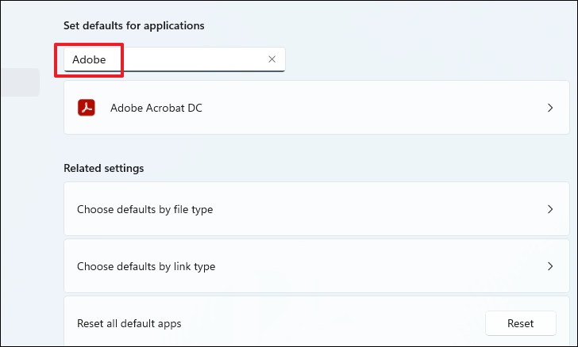
Task: Expand chevron for defaults by link type
Action: coord(550,266)
